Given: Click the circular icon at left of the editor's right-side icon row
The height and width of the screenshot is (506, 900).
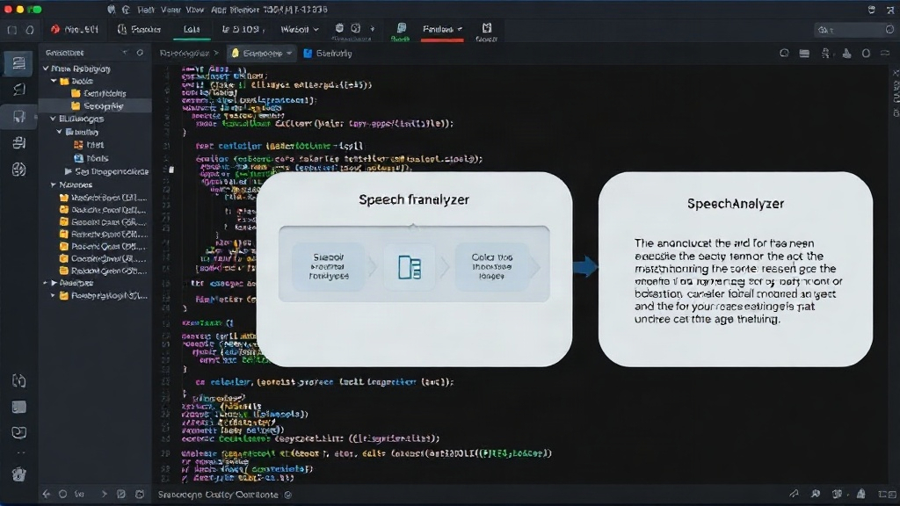Looking at the screenshot, I should [x=784, y=54].
